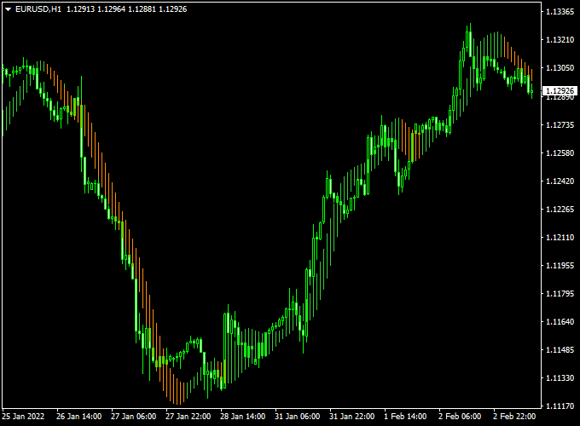Click the 1.11330 price axis label
The width and height of the screenshot is (580, 426).
click(560, 378)
